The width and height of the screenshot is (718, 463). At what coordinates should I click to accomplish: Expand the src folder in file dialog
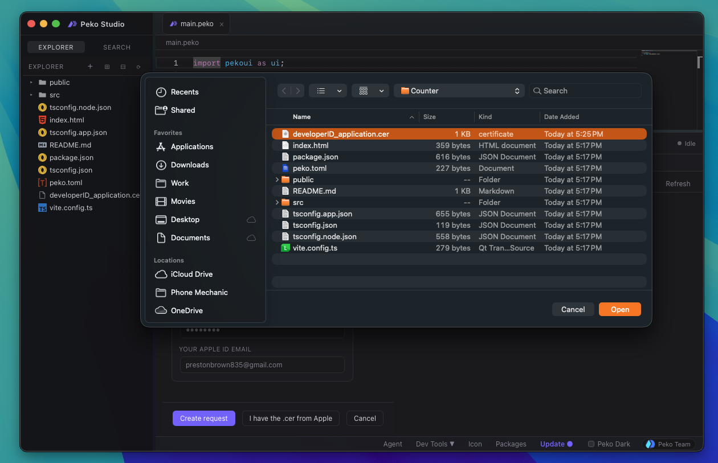click(277, 202)
